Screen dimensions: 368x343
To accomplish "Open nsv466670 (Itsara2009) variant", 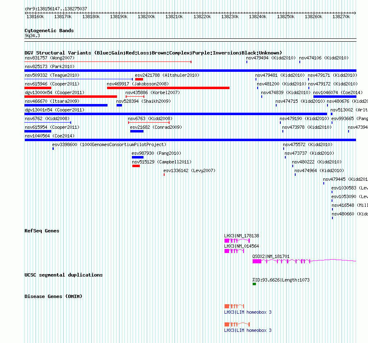I will point(52,101).
